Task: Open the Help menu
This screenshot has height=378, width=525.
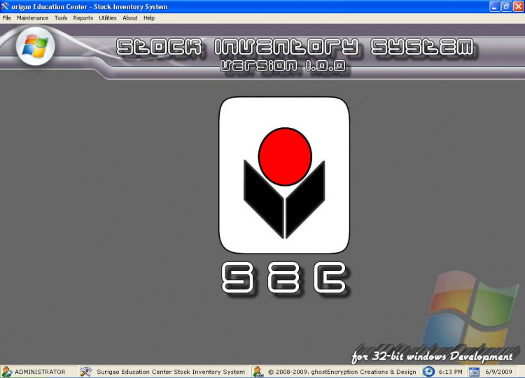Action: (149, 18)
